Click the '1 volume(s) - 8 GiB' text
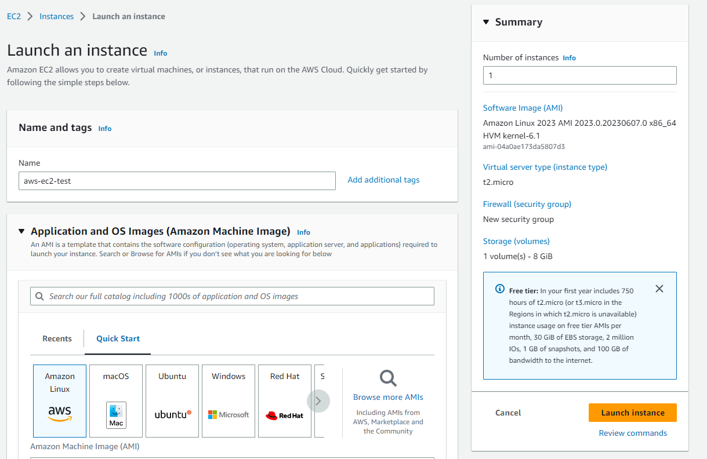This screenshot has height=459, width=707. click(518, 256)
